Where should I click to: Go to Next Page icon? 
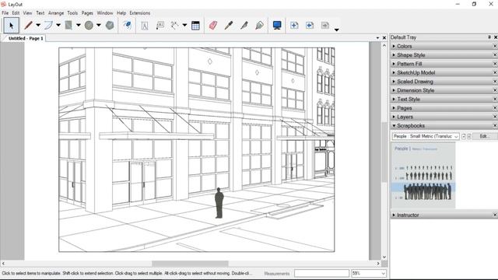(x=325, y=26)
